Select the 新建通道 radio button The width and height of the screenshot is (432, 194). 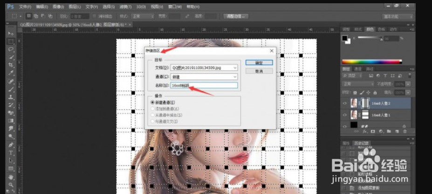(153, 102)
